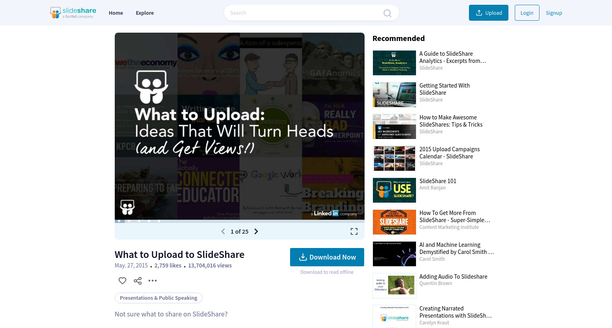
Task: Click the Upload button
Action: click(488, 13)
